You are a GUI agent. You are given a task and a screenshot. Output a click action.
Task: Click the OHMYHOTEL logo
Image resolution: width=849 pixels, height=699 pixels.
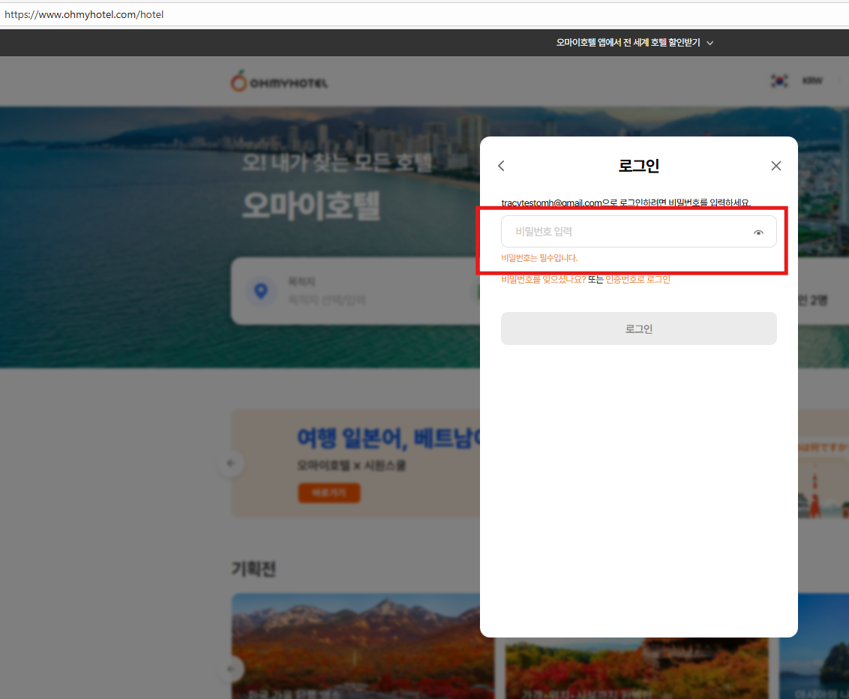[279, 81]
